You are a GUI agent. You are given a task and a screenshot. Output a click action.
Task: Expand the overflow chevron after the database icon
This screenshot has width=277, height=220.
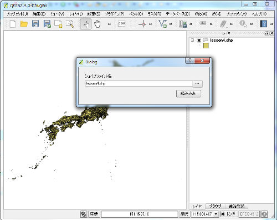pos(191,24)
